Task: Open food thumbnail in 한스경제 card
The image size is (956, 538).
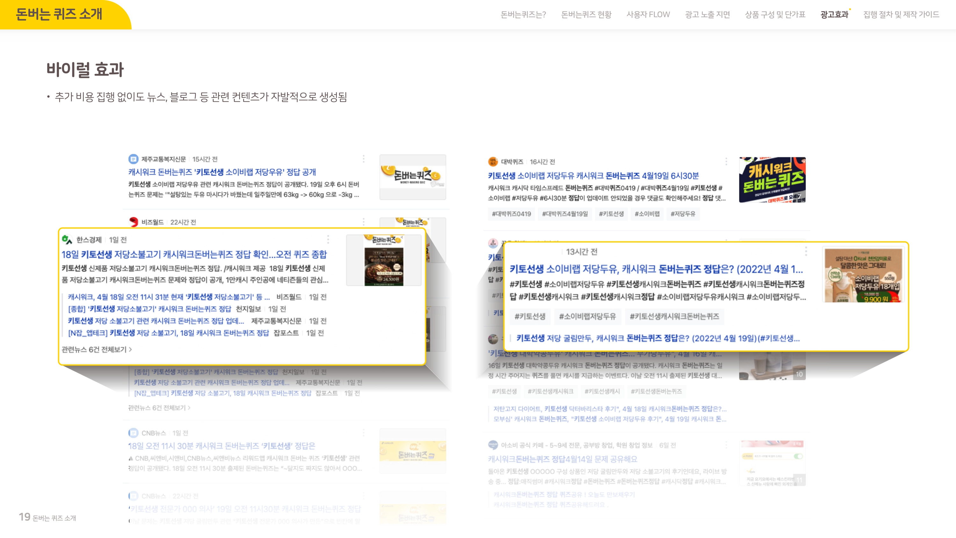Action: [x=384, y=260]
